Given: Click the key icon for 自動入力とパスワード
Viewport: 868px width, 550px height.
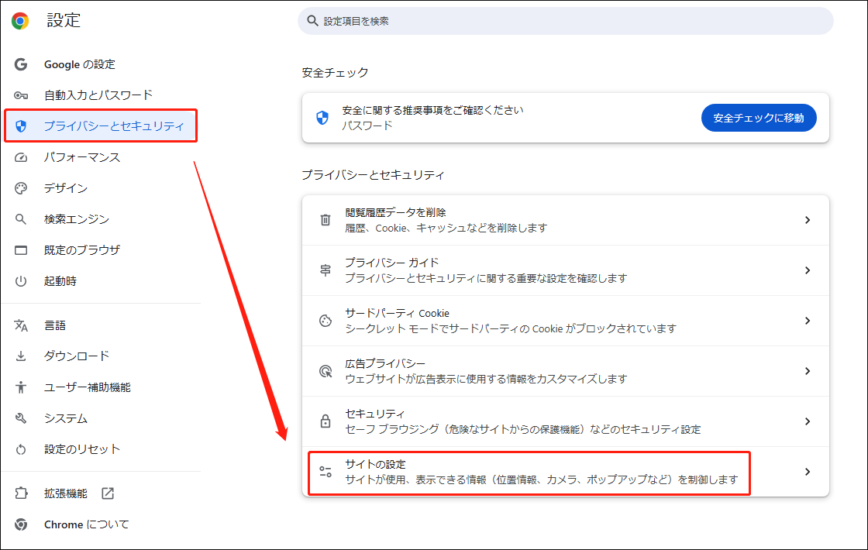Looking at the screenshot, I should (x=21, y=95).
